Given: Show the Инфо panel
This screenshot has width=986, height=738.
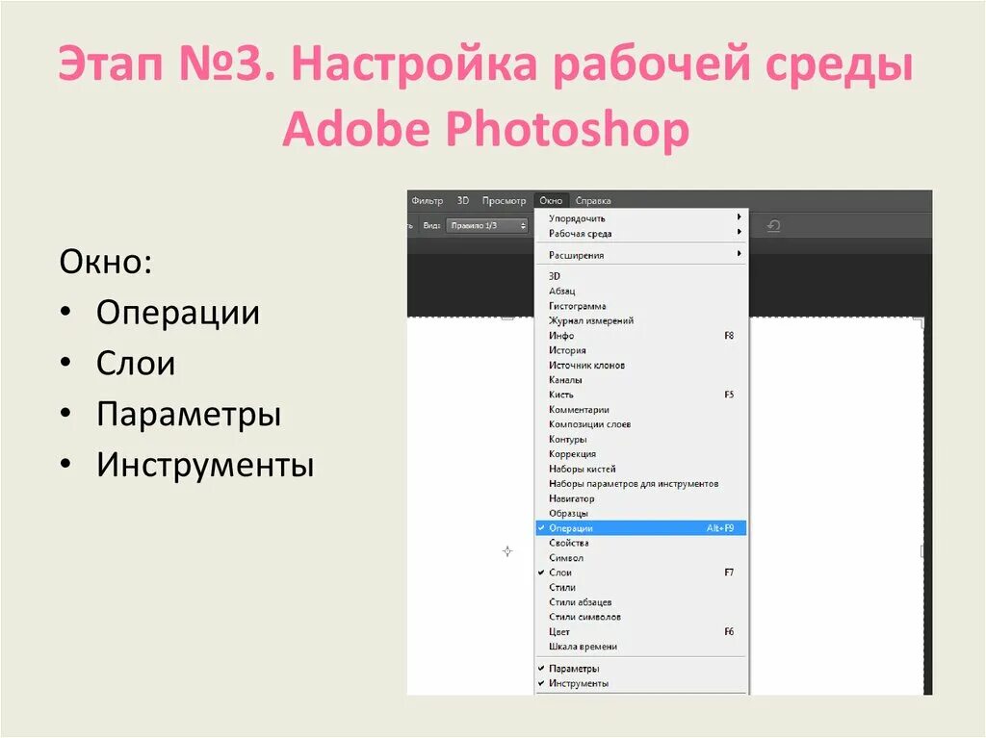Looking at the screenshot, I should tap(641, 336).
